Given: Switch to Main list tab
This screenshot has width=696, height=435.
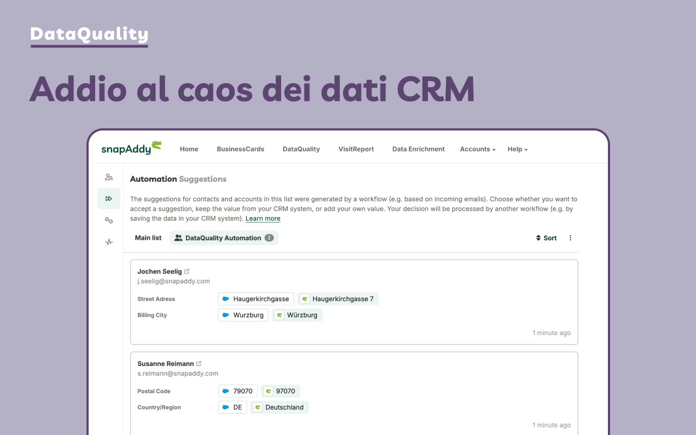Looking at the screenshot, I should [148, 238].
